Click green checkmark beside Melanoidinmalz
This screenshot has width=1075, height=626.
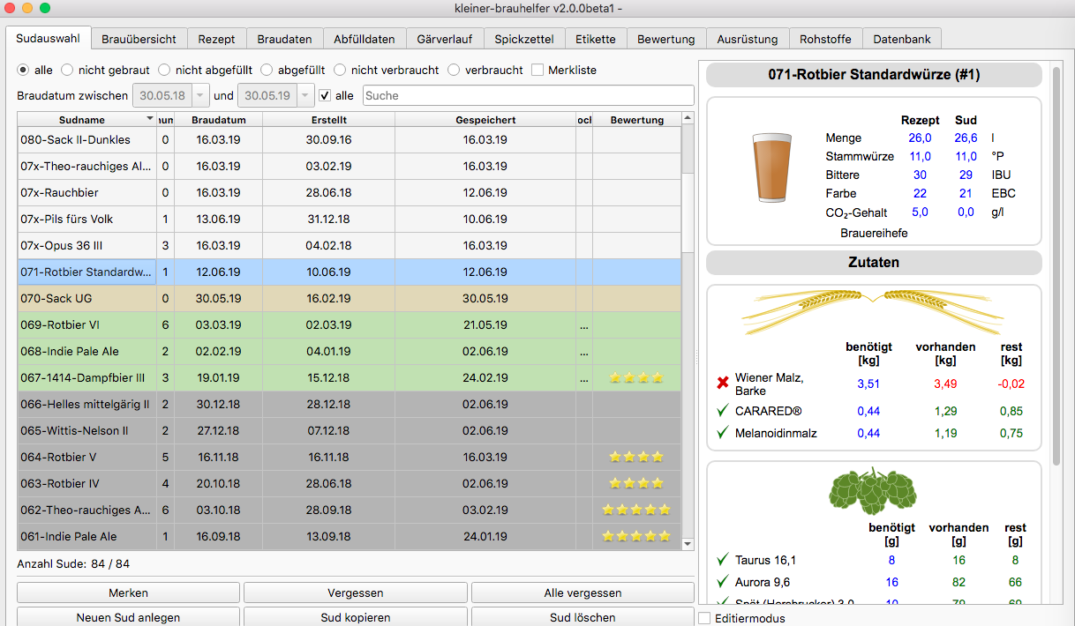pyautogui.click(x=723, y=432)
